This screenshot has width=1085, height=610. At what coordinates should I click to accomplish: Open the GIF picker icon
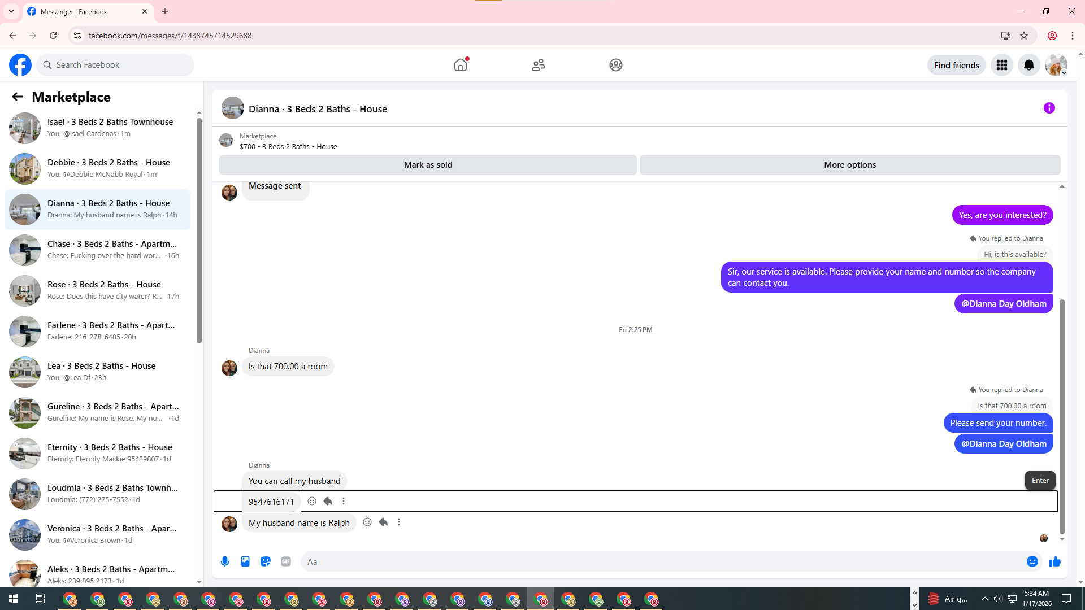click(x=286, y=561)
